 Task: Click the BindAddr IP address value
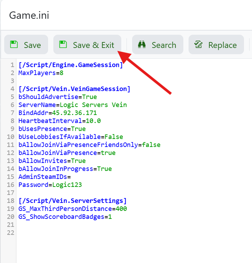[x=74, y=113]
